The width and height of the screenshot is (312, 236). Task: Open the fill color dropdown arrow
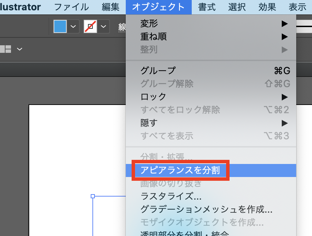(73, 26)
